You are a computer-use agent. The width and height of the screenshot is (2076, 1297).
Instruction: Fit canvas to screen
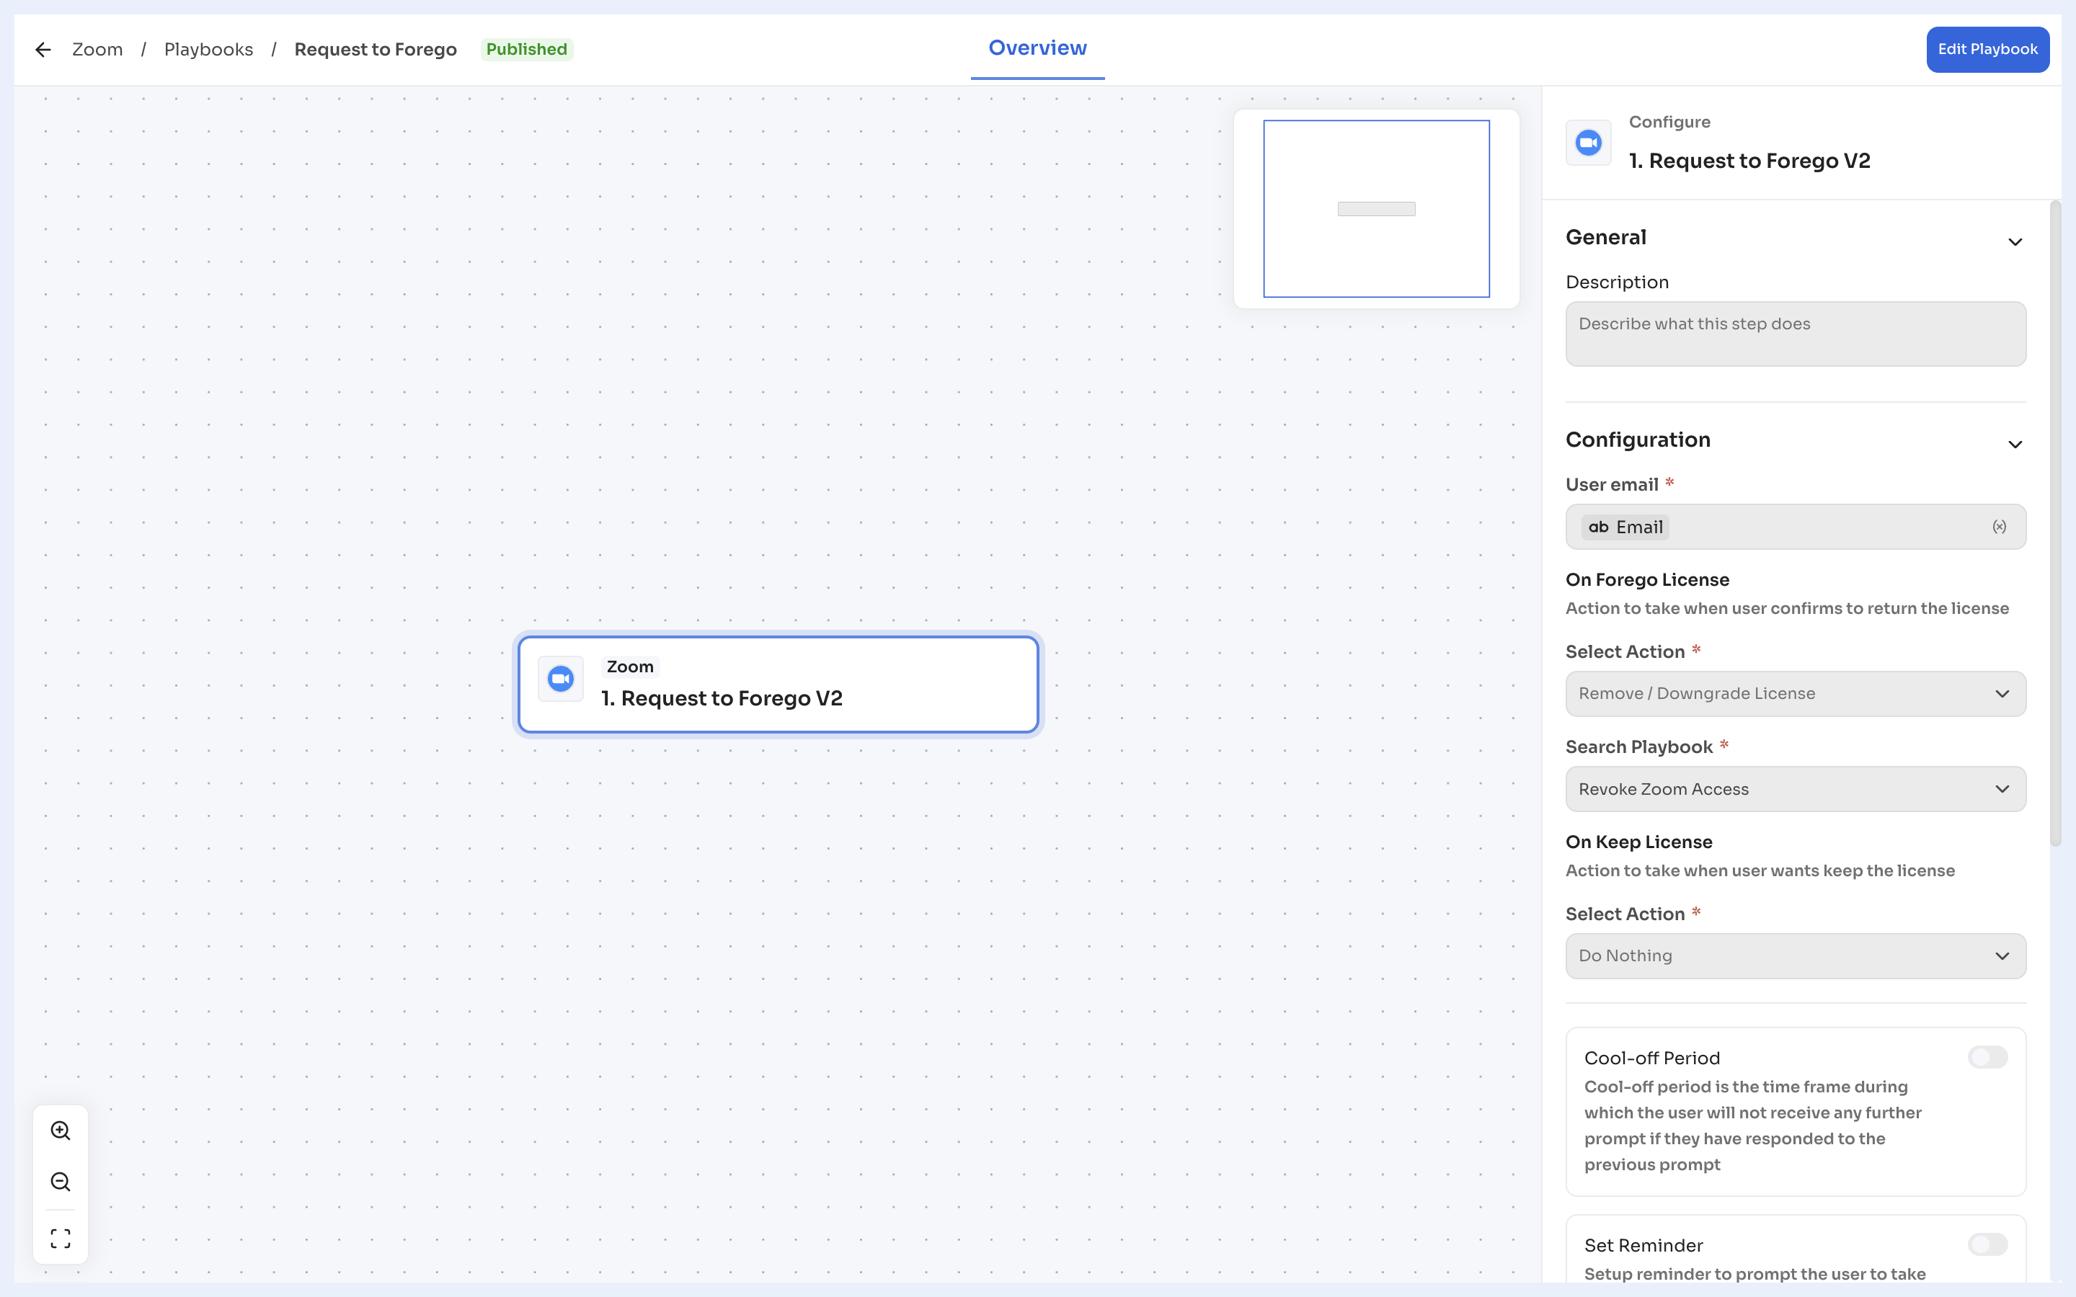tap(60, 1238)
